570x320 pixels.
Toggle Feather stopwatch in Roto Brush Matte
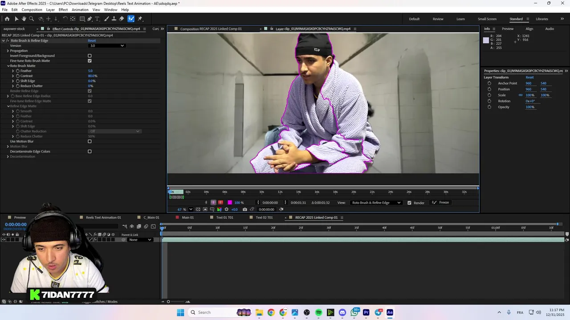pyautogui.click(x=18, y=71)
